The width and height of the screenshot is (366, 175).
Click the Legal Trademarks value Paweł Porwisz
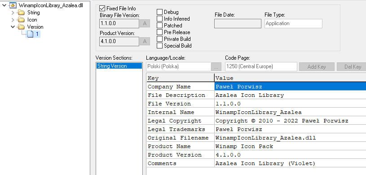[290, 129]
